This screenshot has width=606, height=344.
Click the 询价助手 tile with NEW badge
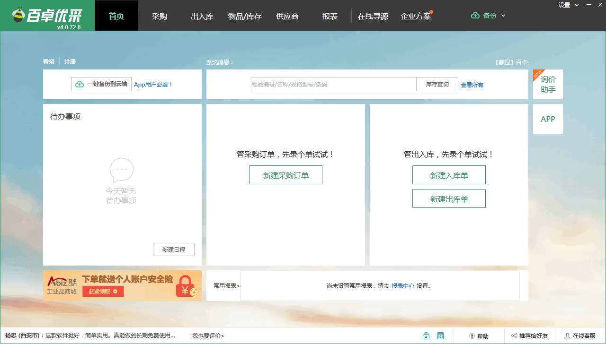tap(548, 85)
